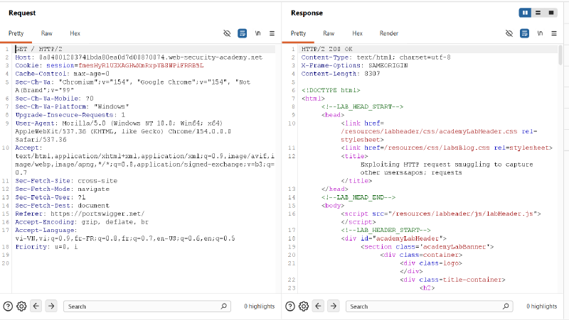Click the Accept-Encoding header line
This screenshot has height=320, width=569.
pyautogui.click(x=82, y=222)
